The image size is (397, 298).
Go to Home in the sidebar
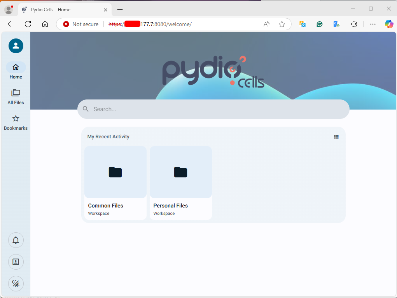(x=16, y=71)
